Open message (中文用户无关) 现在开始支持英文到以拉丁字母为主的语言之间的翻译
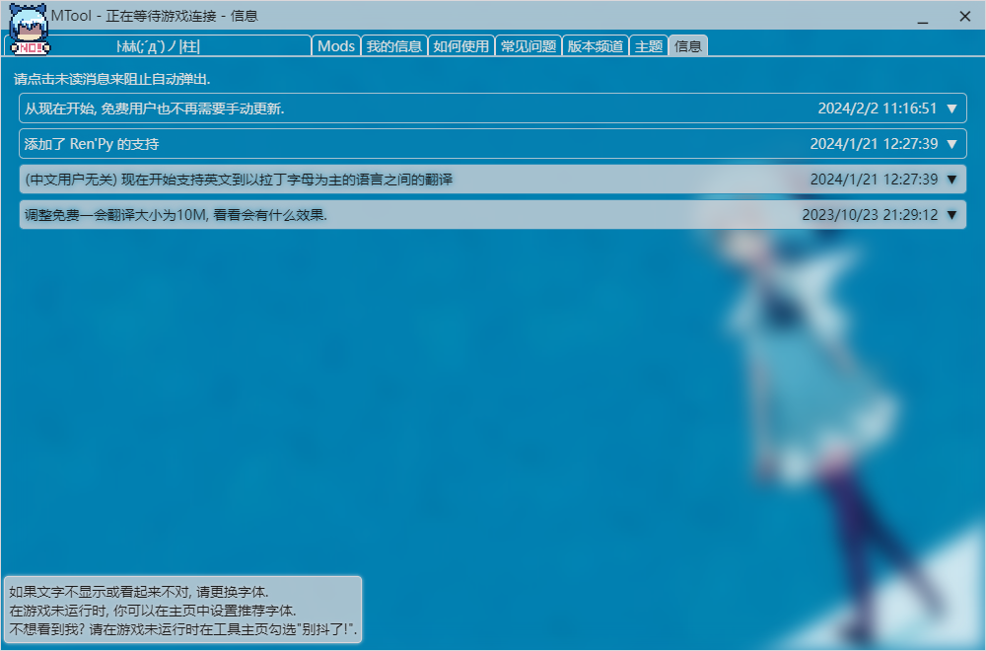986x651 pixels. click(492, 180)
